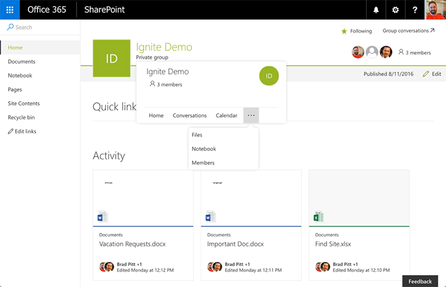Click the Ignite Demo site title
The height and width of the screenshot is (287, 446).
(x=164, y=47)
